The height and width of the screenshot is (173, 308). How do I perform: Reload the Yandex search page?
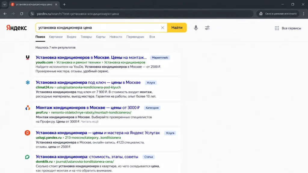point(22,14)
